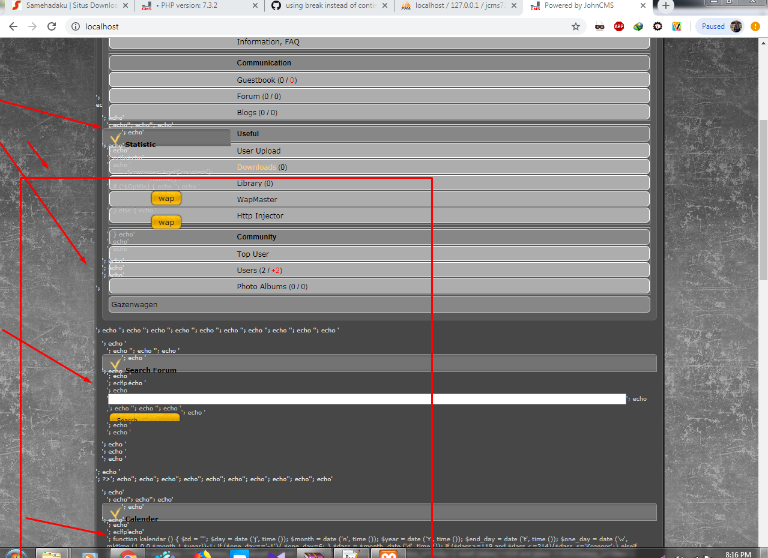View site information icon beside localhost
Viewport: 768px width, 558px height.
(76, 26)
